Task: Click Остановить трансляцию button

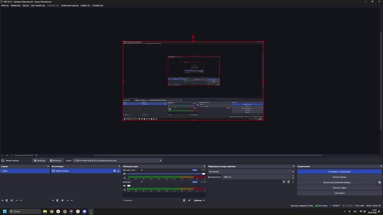Action: pos(340,172)
